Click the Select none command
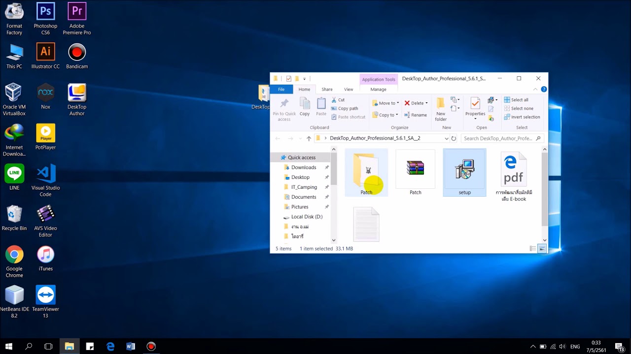Screen dimensions: 631x354 click(519, 108)
